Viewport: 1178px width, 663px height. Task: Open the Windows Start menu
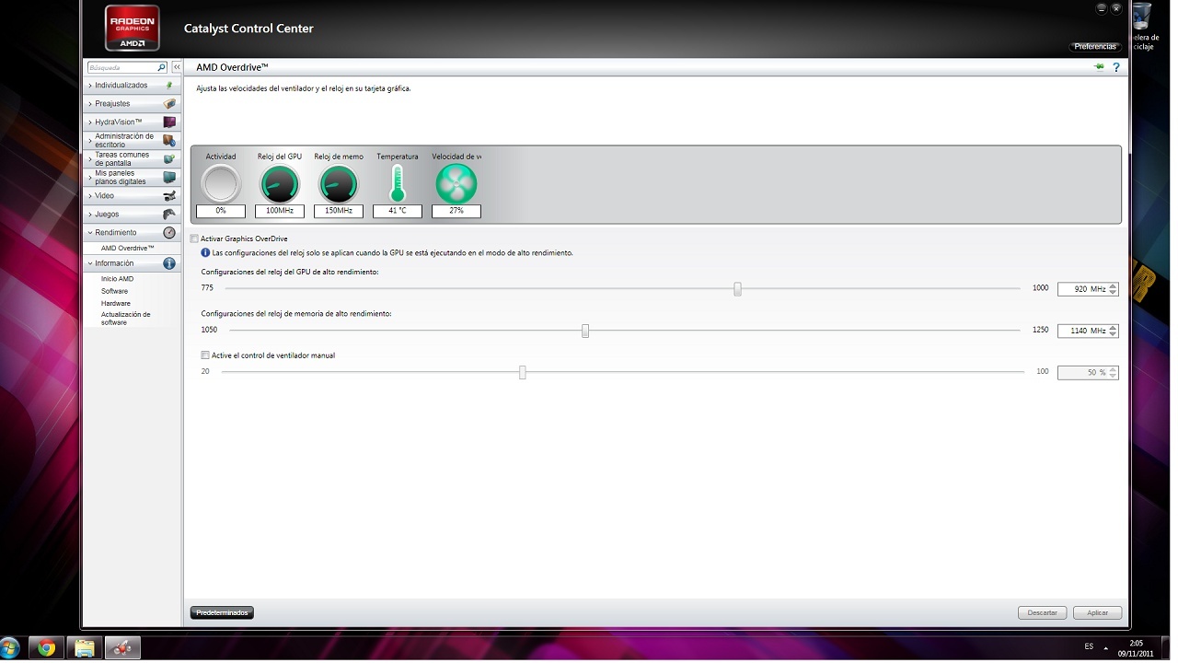[x=10, y=648]
